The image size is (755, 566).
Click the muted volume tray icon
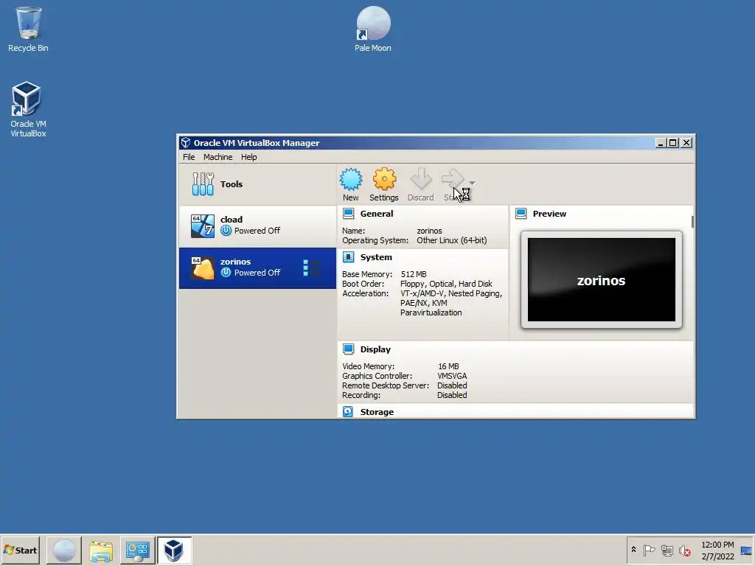(x=684, y=550)
